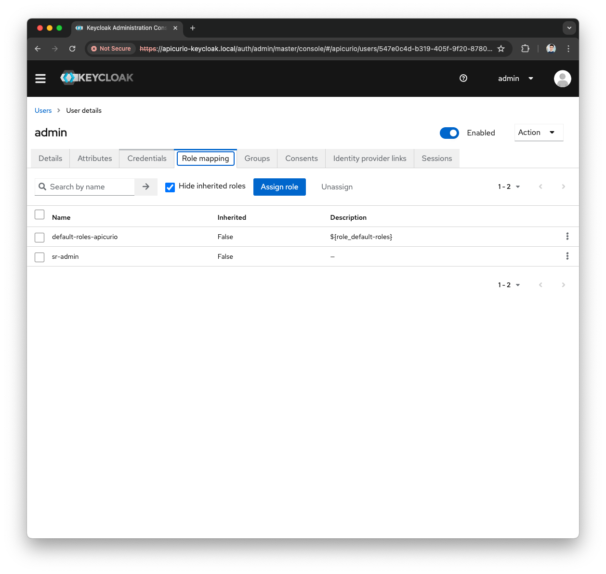Open the help icon in the header
This screenshot has width=606, height=574.
[463, 78]
